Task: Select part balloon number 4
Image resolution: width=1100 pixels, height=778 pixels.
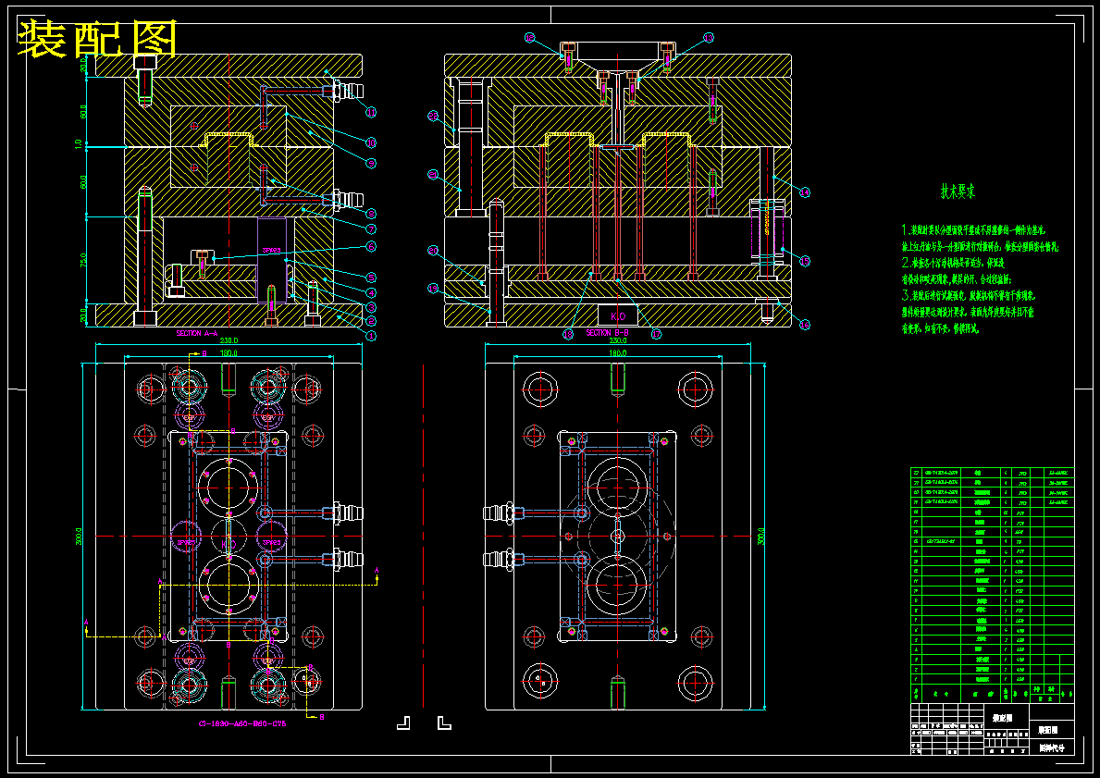Action: (x=371, y=292)
